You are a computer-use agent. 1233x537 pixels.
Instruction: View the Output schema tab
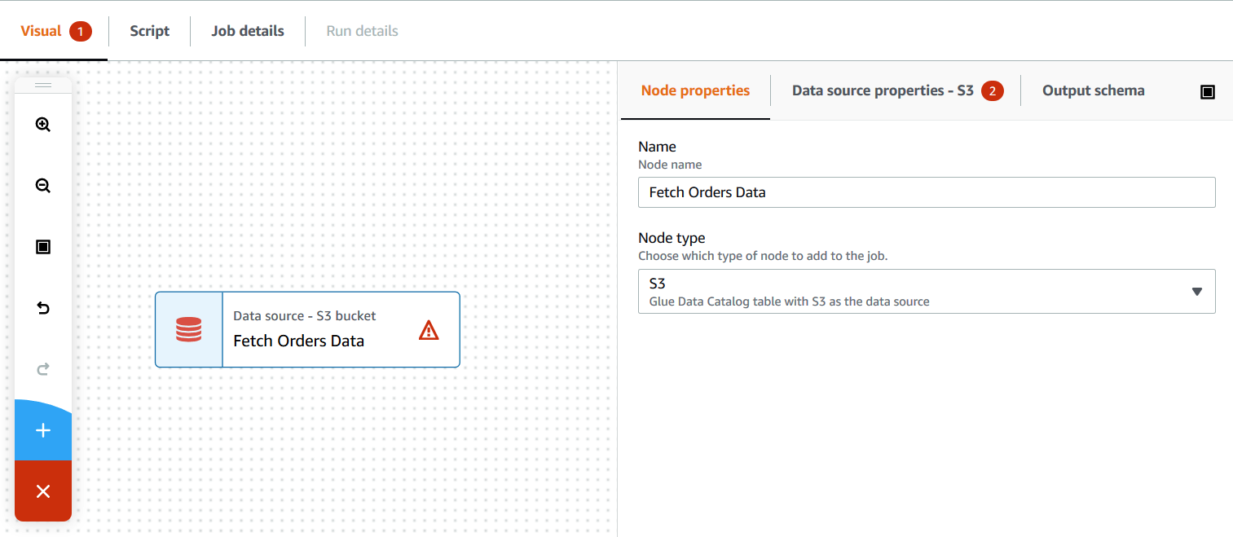click(x=1093, y=90)
